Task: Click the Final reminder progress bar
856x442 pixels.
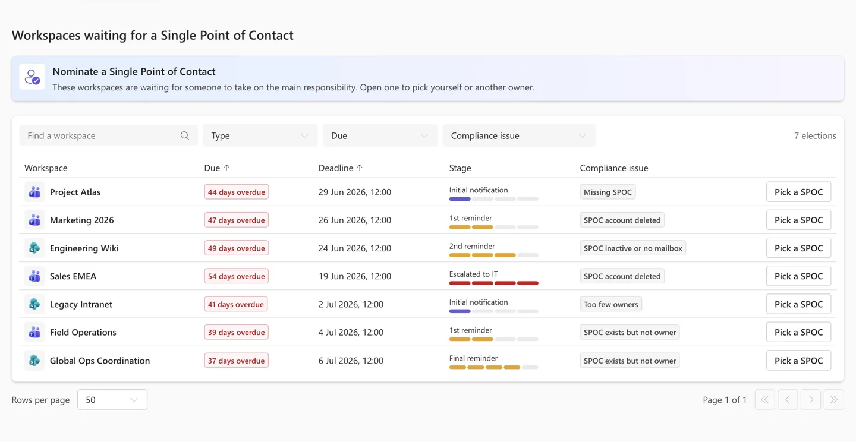Action: (x=493, y=367)
